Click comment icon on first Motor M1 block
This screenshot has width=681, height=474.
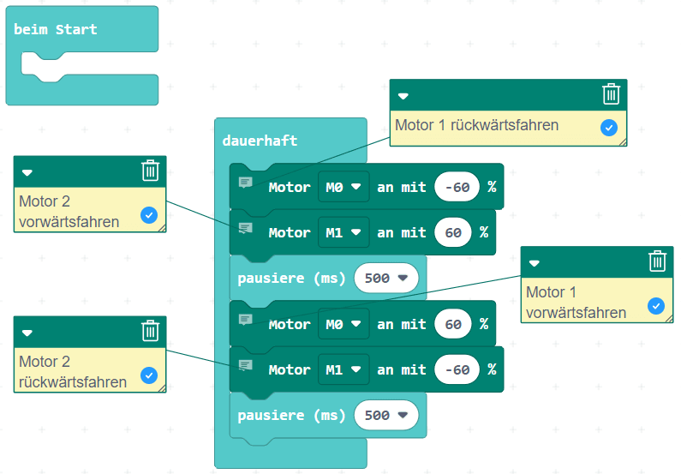click(x=246, y=228)
